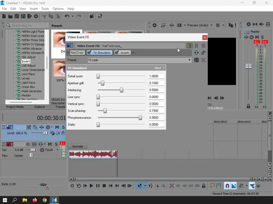
Task: Click the Play button in transport
Action: pyautogui.click(x=91, y=186)
